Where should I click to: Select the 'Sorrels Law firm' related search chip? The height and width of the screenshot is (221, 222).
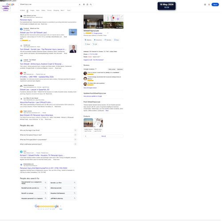(63, 183)
